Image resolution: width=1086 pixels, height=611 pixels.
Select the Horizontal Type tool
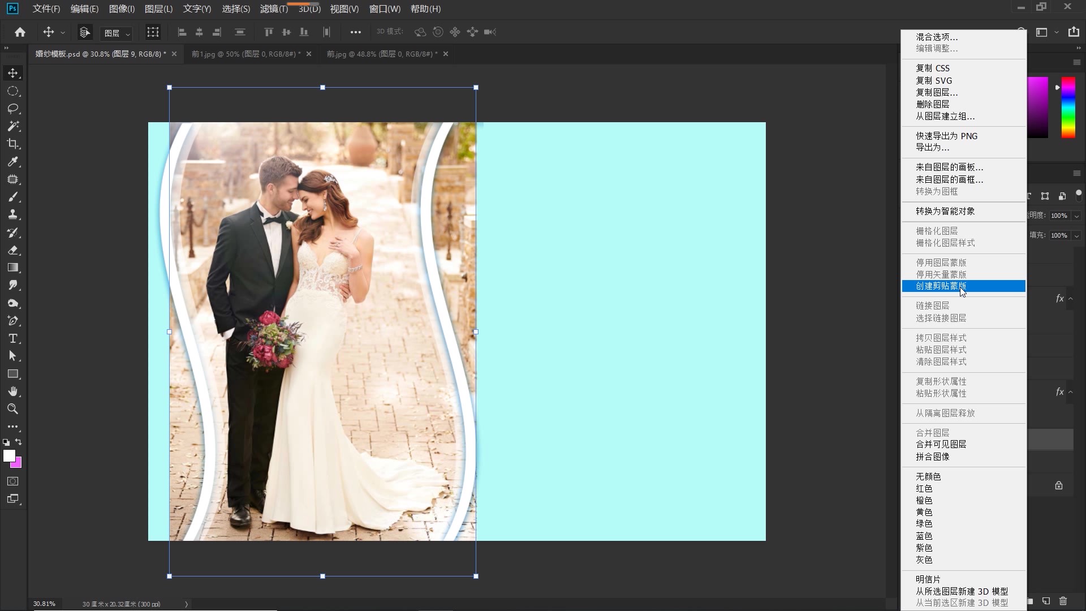12,339
